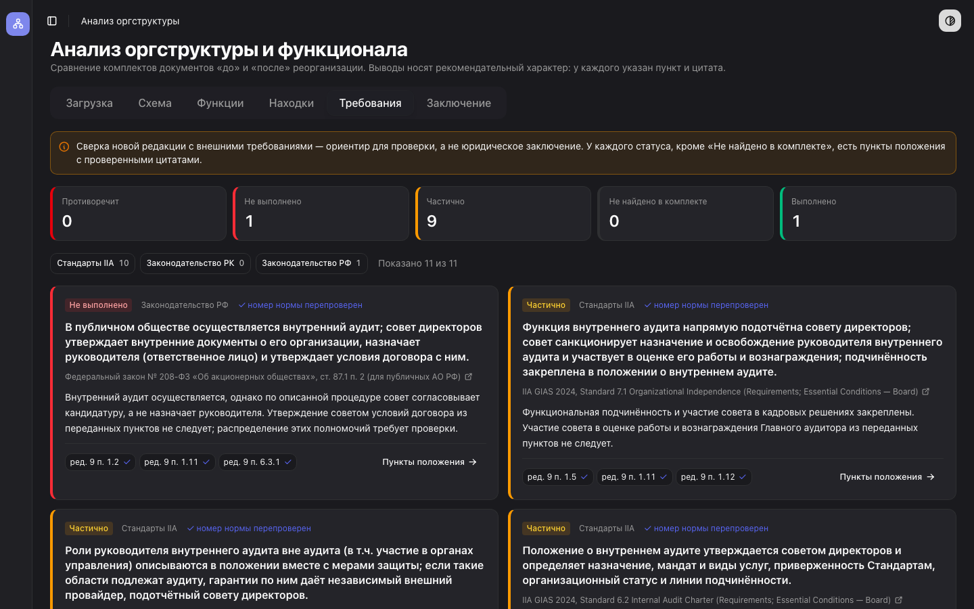974x609 pixels.
Task: Click the Не выполнено badge on the first card
Action: (98, 305)
